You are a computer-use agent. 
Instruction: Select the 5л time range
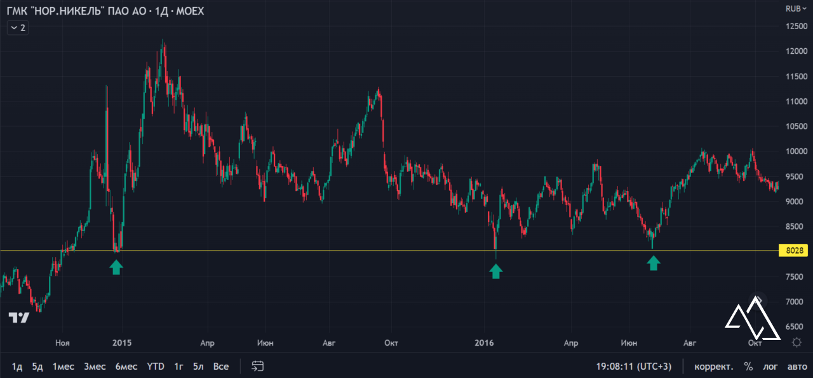[199, 367]
